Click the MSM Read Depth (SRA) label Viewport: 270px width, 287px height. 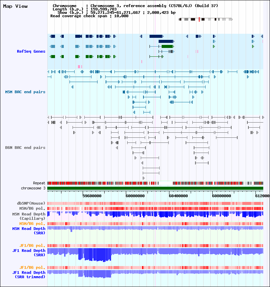point(29,231)
